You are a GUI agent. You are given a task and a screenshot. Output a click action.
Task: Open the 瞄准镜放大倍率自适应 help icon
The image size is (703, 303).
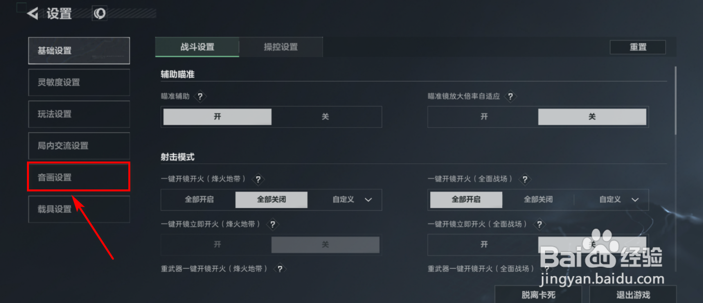click(510, 97)
